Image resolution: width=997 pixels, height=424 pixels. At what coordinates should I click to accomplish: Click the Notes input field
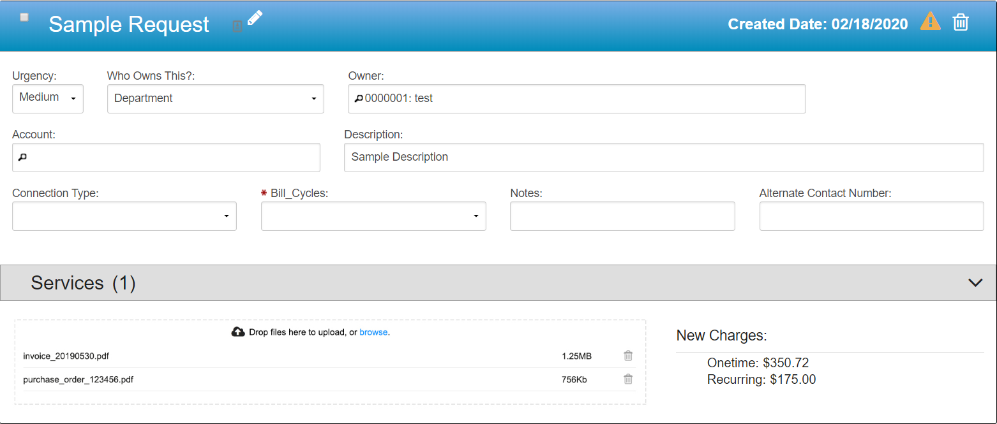622,216
